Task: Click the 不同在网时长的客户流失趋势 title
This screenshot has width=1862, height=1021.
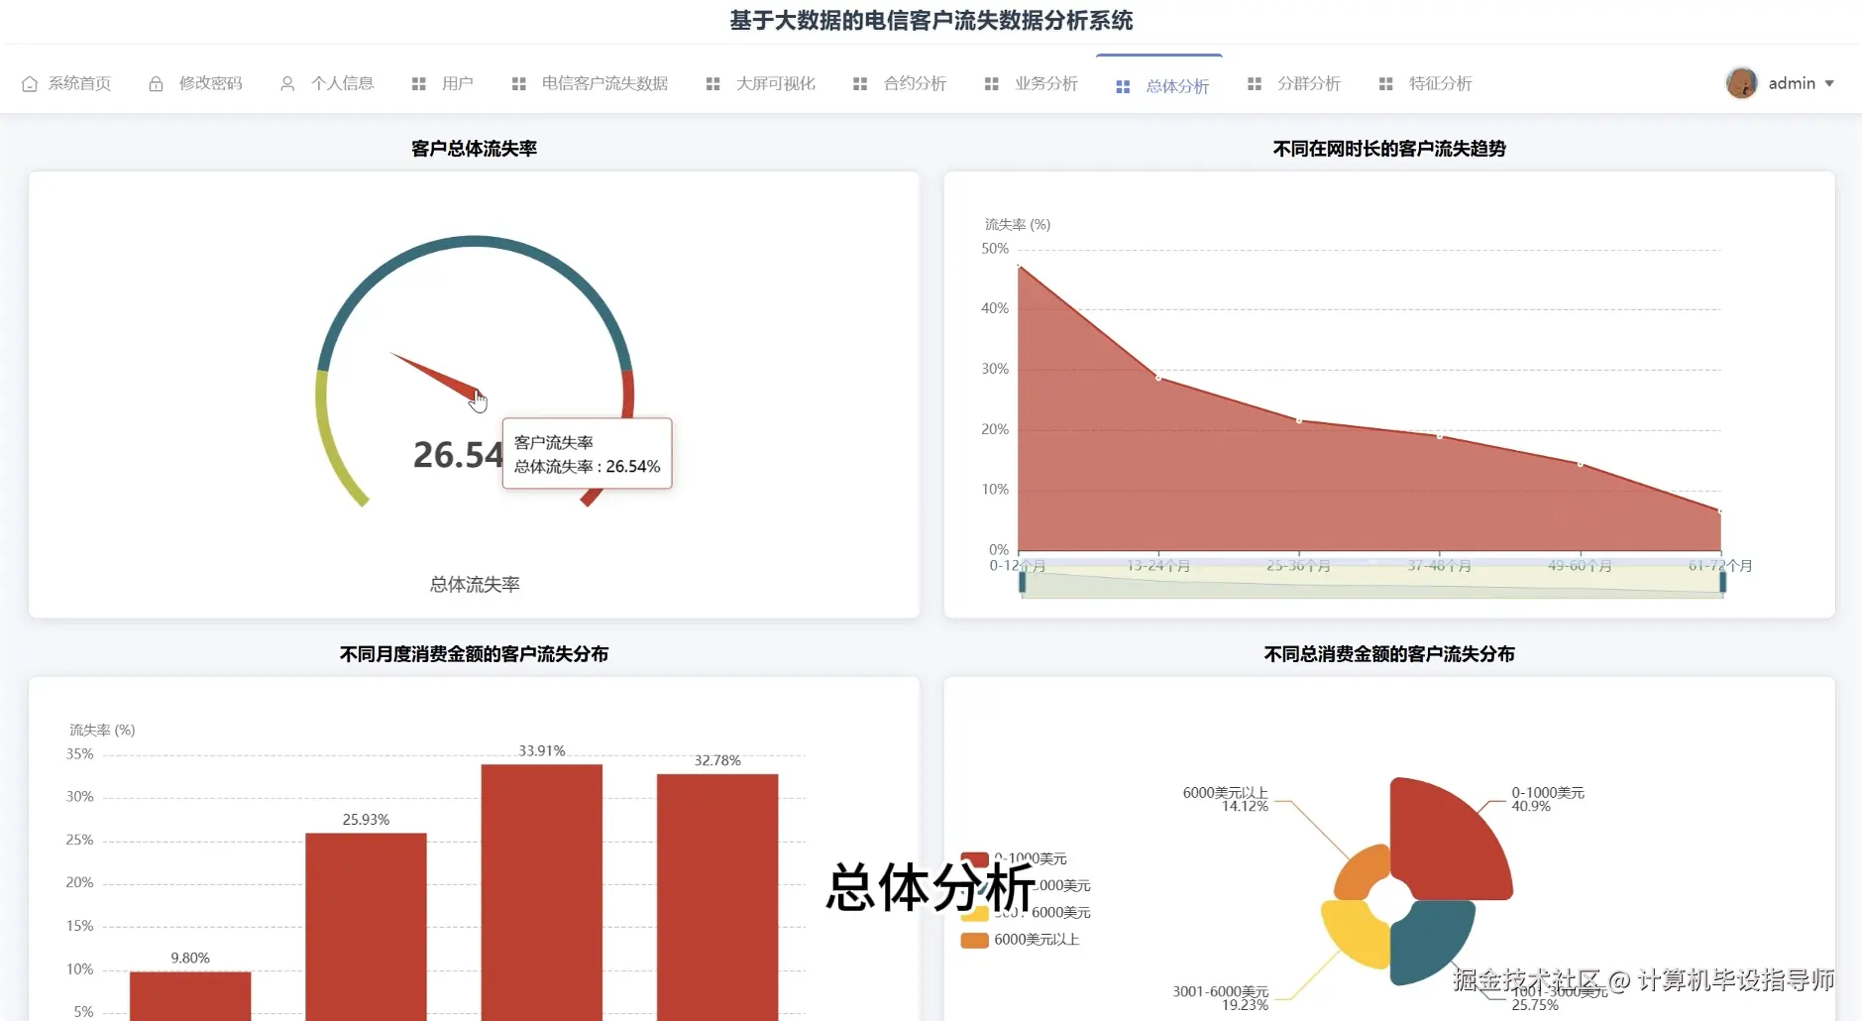Action: pos(1389,149)
